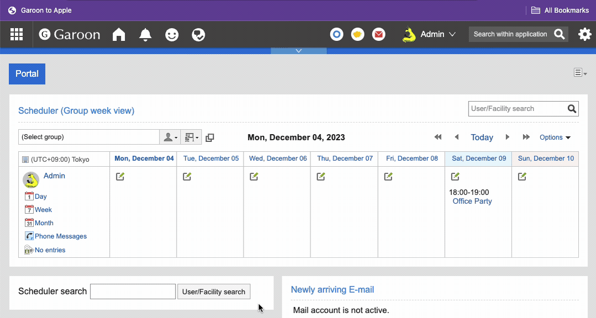Go to the Garoon home icon

pyautogui.click(x=119, y=35)
